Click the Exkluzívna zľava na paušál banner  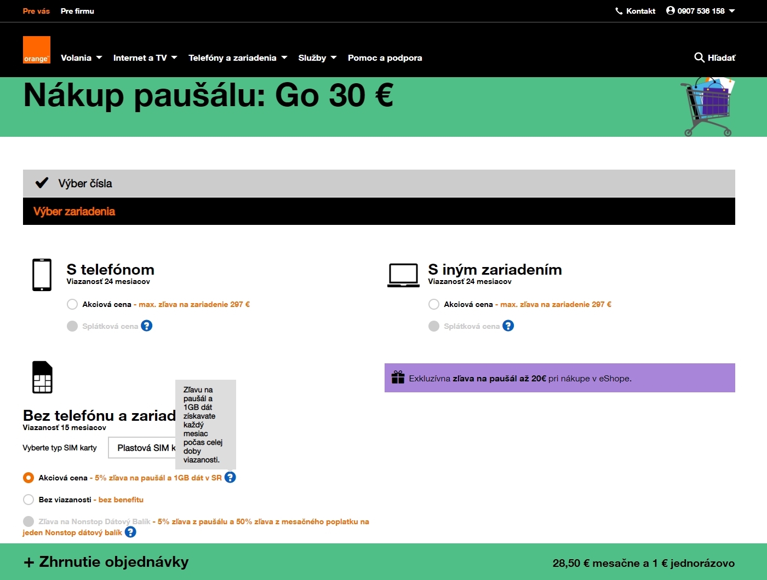[560, 378]
